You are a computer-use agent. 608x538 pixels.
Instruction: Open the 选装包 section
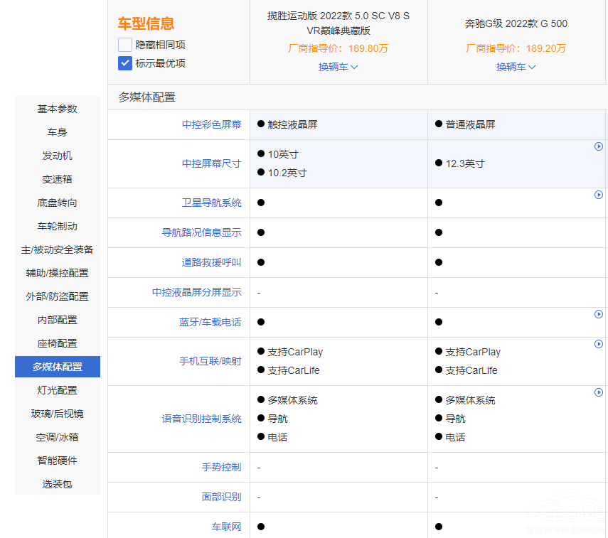click(57, 484)
